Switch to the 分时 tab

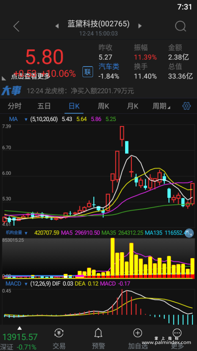[x=14, y=106]
